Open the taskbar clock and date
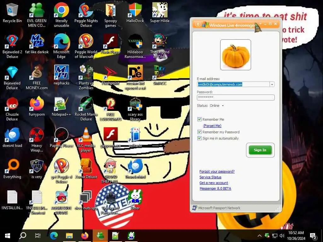 296,236
